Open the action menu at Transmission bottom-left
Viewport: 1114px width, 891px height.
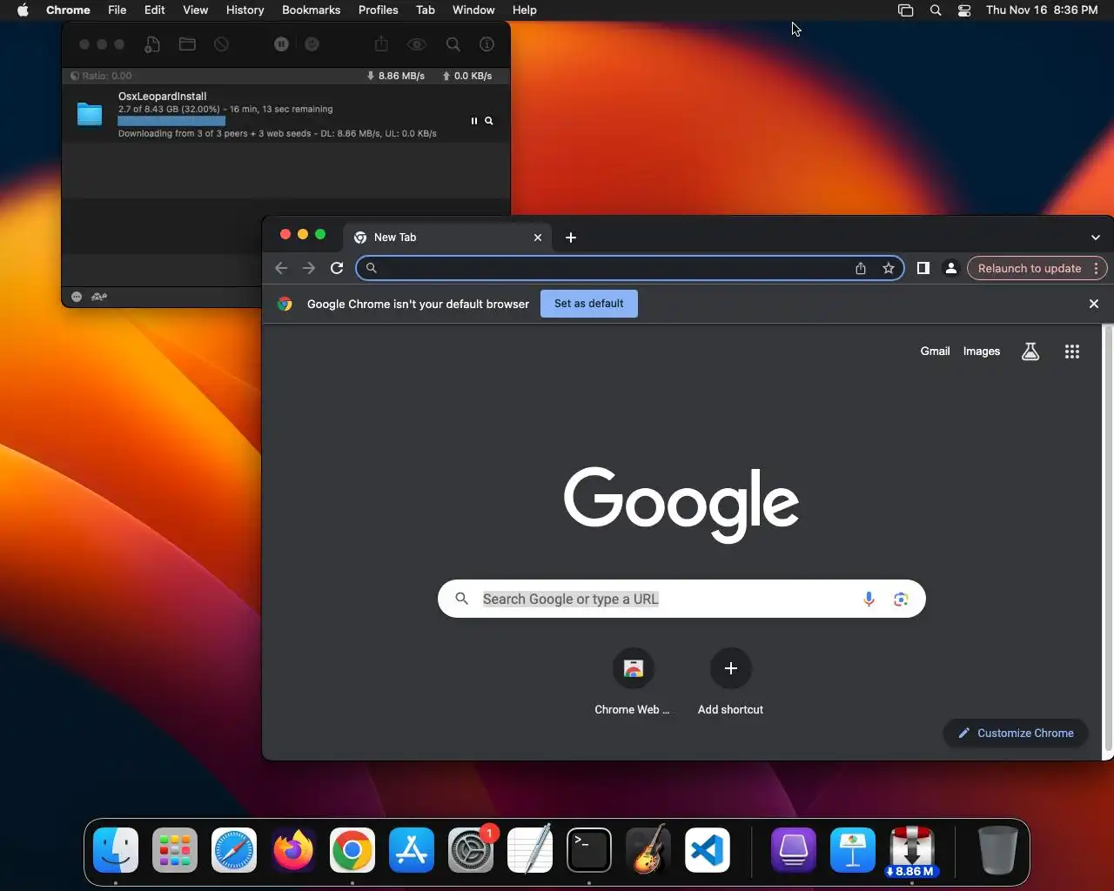tap(77, 297)
